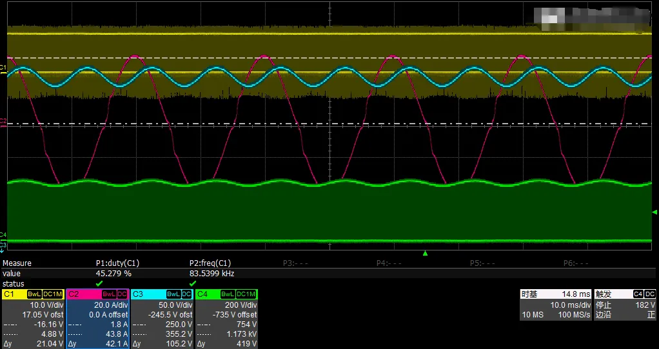659x349 pixels.
Task: Click the BwL badge on C1 descriptor
Action: [x=35, y=294]
